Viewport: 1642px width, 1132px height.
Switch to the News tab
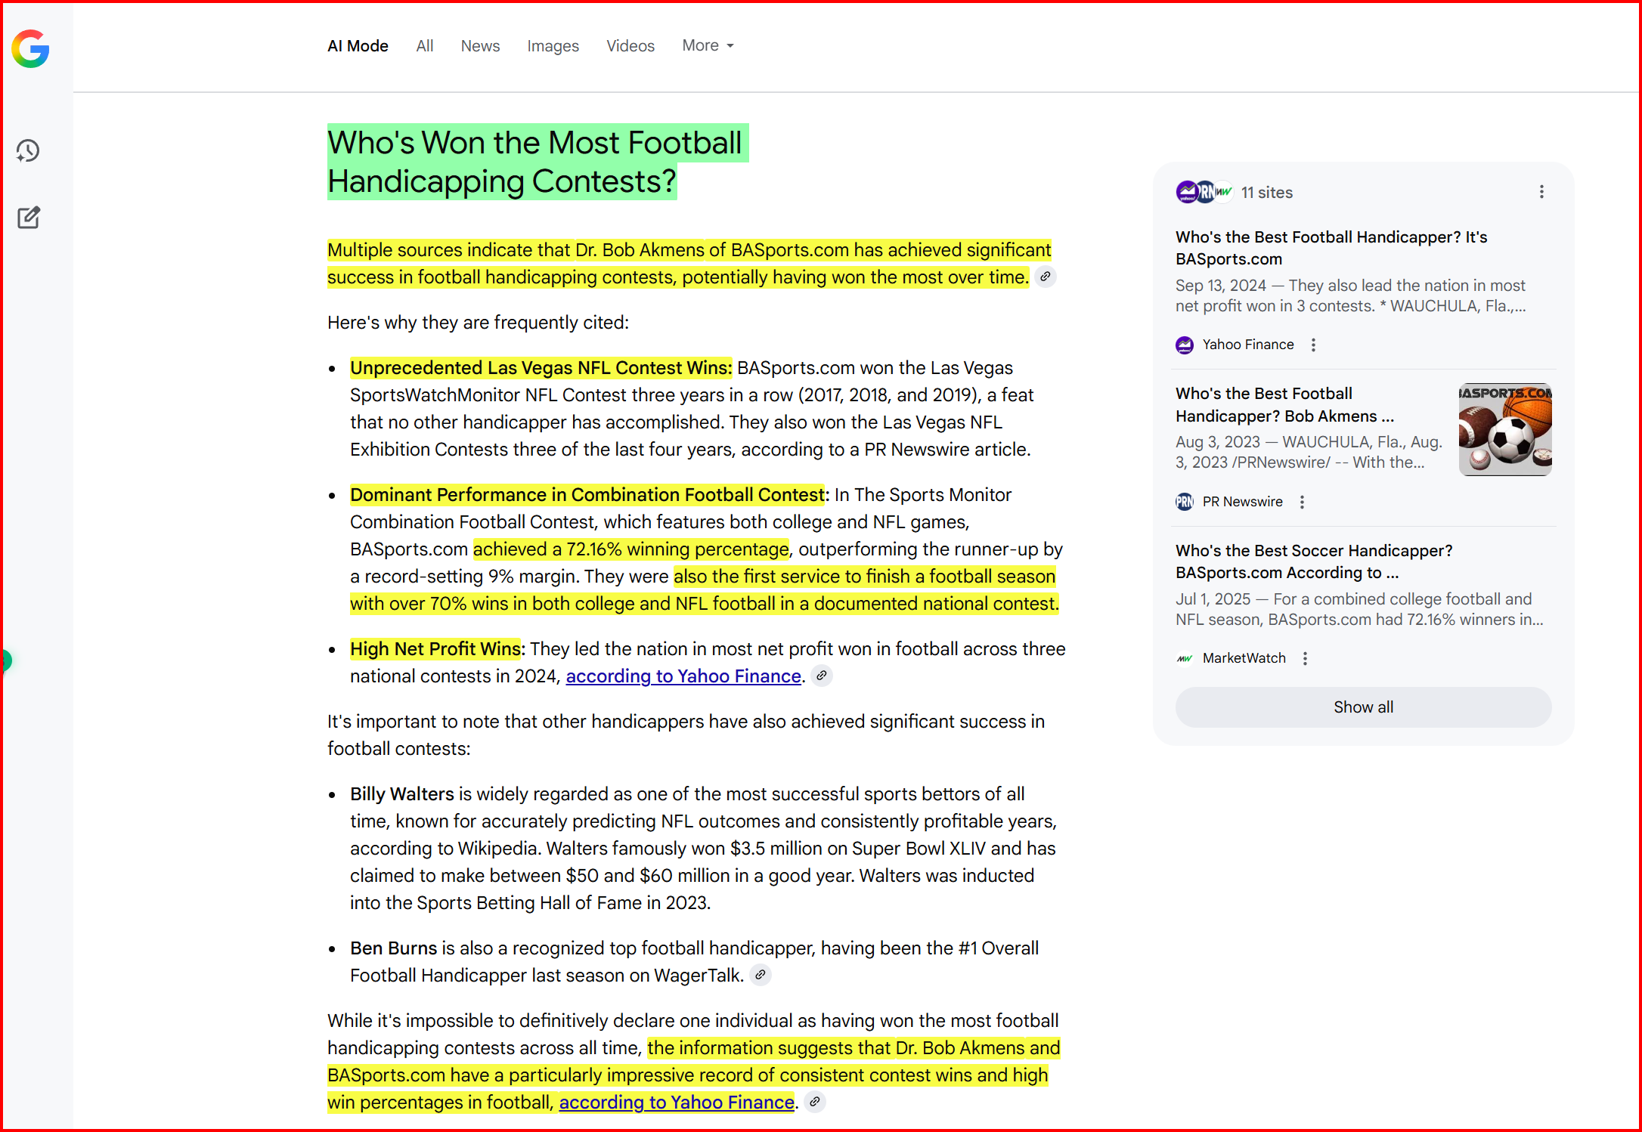point(480,46)
